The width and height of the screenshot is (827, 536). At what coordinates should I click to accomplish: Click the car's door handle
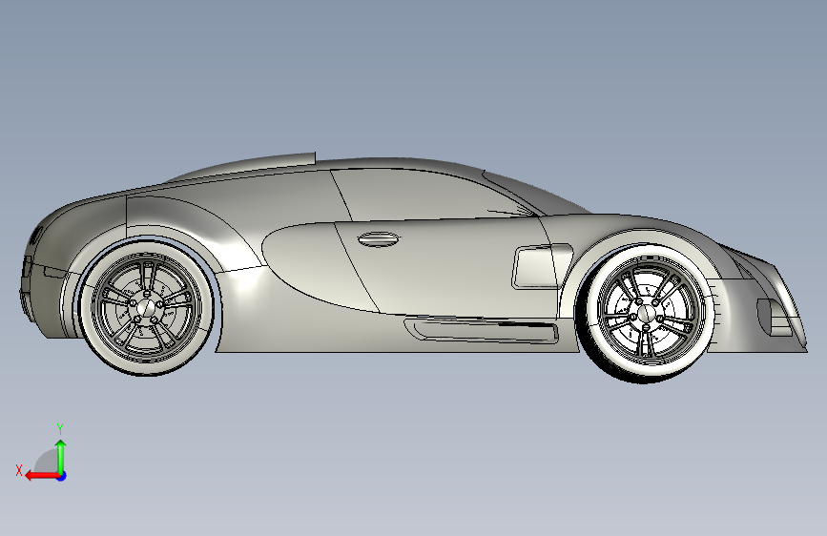(x=378, y=239)
